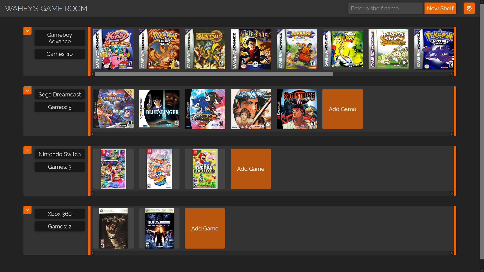
Task: Click the 'Games: 2' count label
Action: tap(60, 226)
